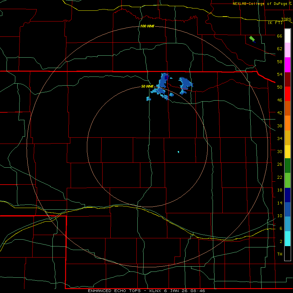Click the '54' legend value
This screenshot has width=293, height=293.
[280, 74]
